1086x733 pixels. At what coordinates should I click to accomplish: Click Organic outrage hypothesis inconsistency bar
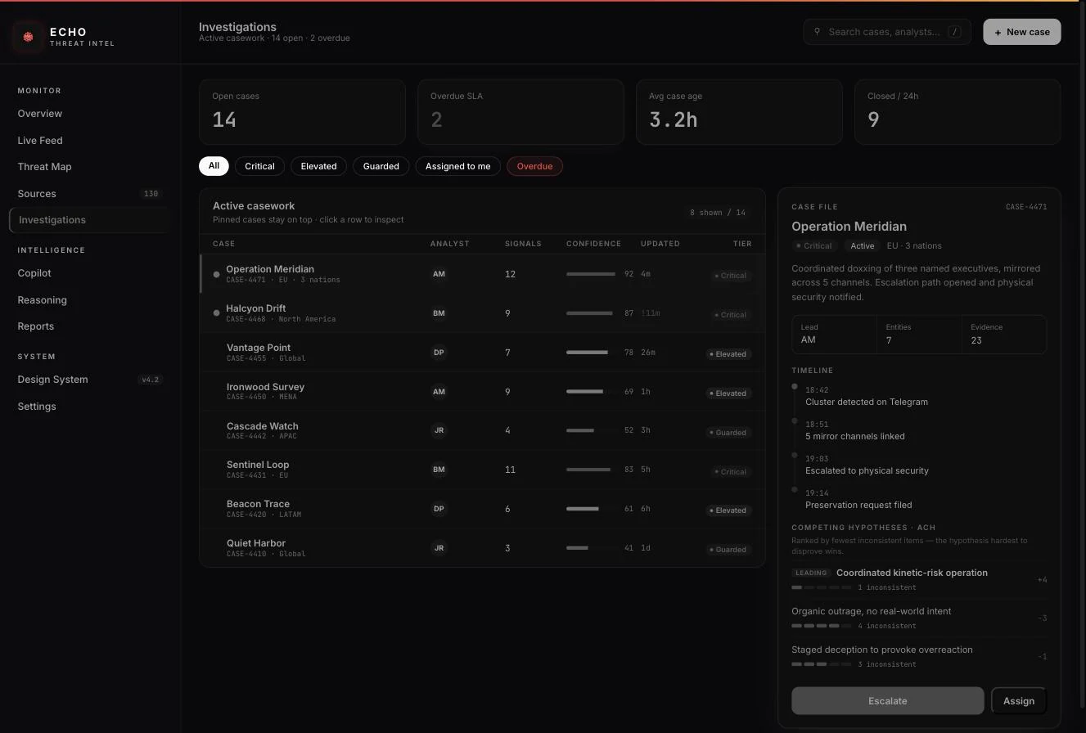coord(822,626)
